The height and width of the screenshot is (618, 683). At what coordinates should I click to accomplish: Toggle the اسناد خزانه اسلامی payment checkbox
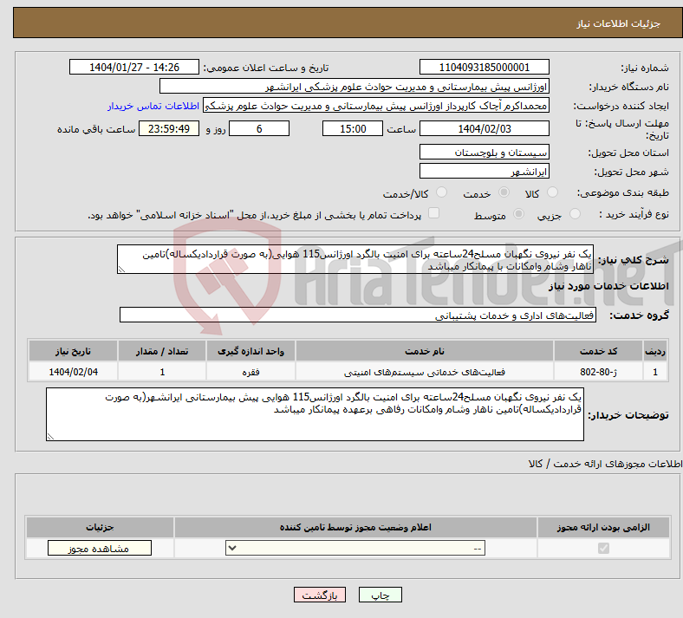[x=434, y=213]
